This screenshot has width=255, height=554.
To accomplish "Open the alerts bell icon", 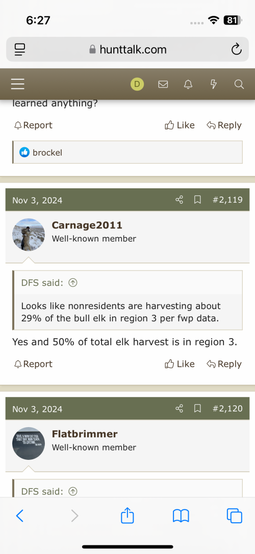I will [188, 84].
